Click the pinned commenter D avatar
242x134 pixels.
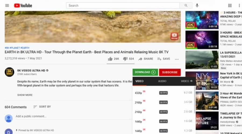click(9, 132)
